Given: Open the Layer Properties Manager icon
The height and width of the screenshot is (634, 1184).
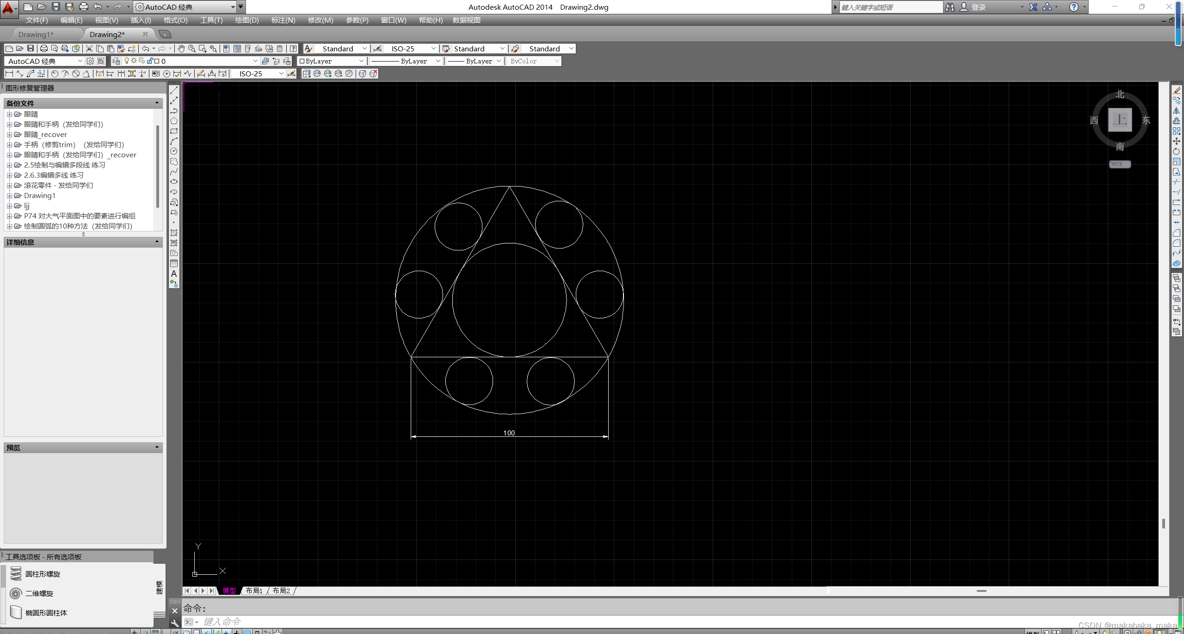Looking at the screenshot, I should 117,61.
